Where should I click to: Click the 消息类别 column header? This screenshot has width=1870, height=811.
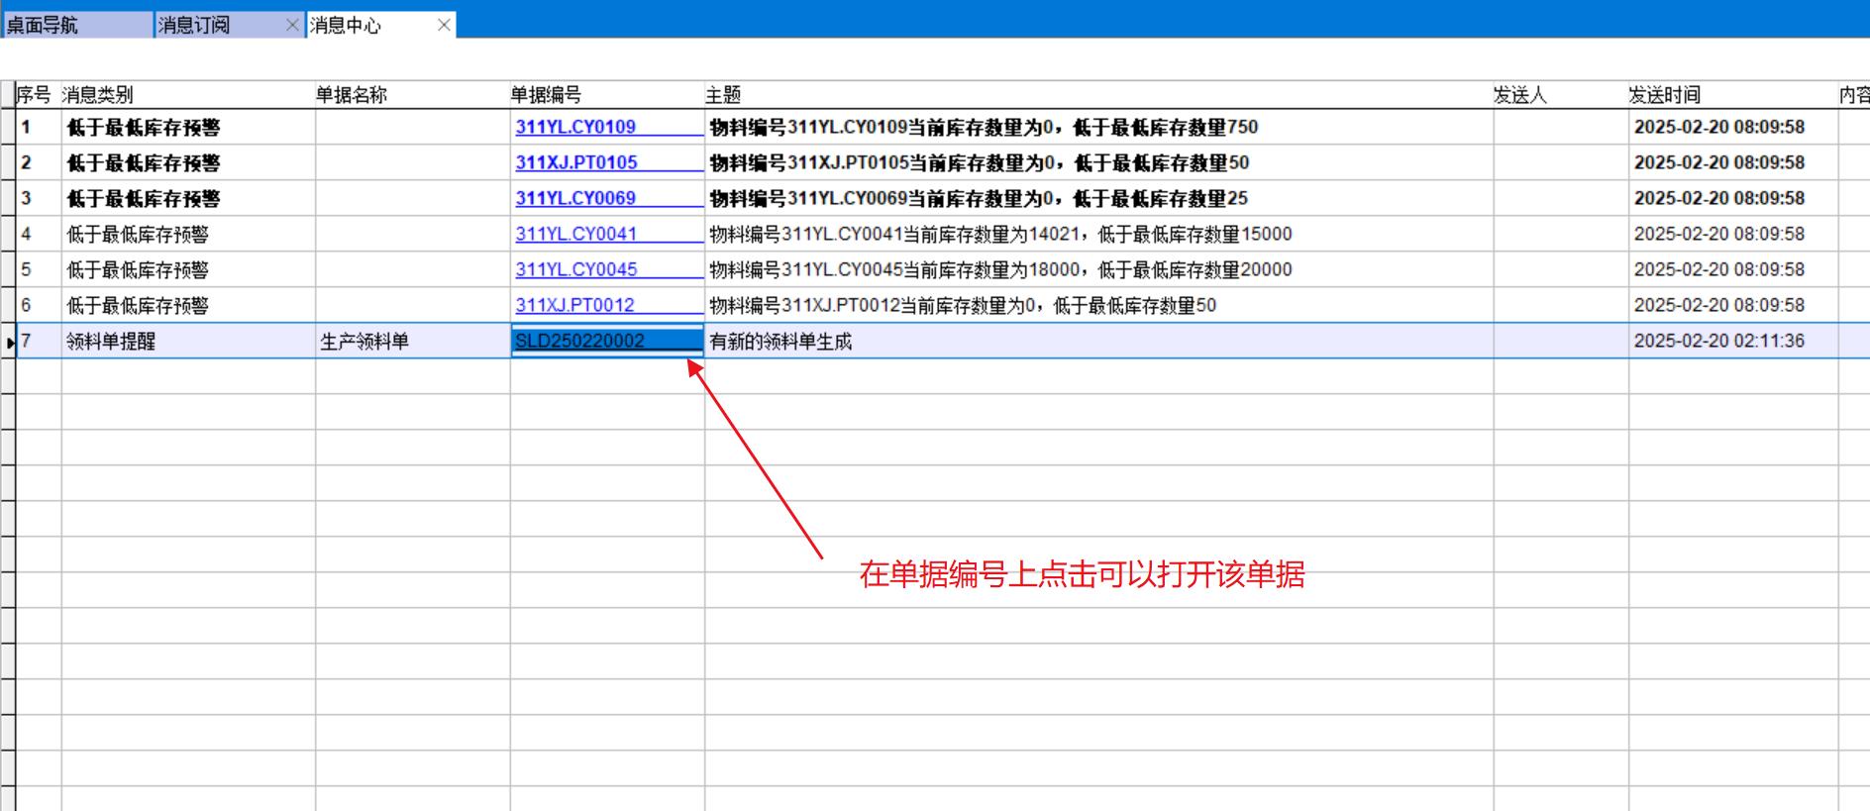coord(97,95)
